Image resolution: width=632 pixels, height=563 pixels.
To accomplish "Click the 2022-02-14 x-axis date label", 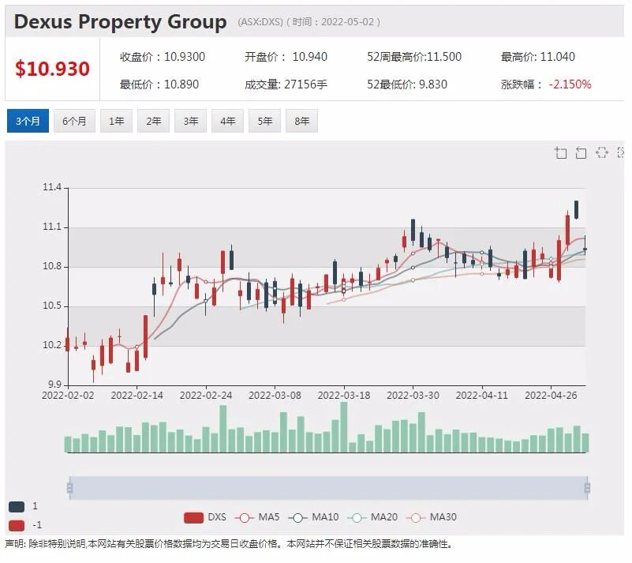I will 137,396.
